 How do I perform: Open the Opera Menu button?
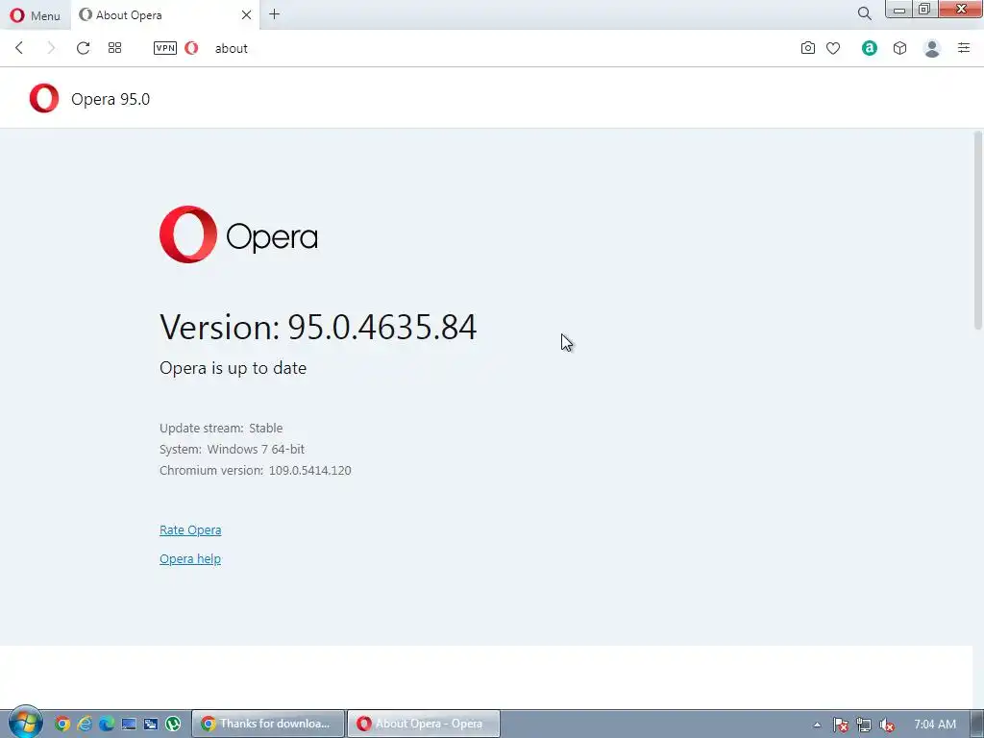click(x=36, y=15)
